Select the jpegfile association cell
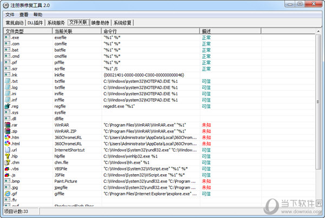Image resolution: width=325 pixels, height=218 pixels. [61, 188]
